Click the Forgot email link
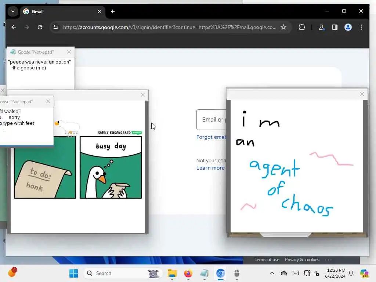The height and width of the screenshot is (282, 376). click(211, 137)
